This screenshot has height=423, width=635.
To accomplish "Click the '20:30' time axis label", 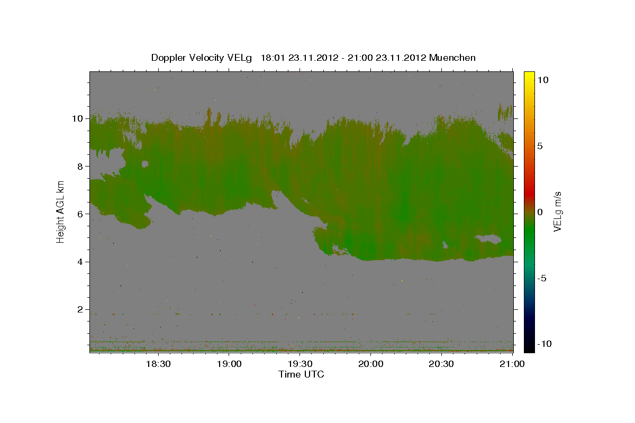I will (x=441, y=364).
